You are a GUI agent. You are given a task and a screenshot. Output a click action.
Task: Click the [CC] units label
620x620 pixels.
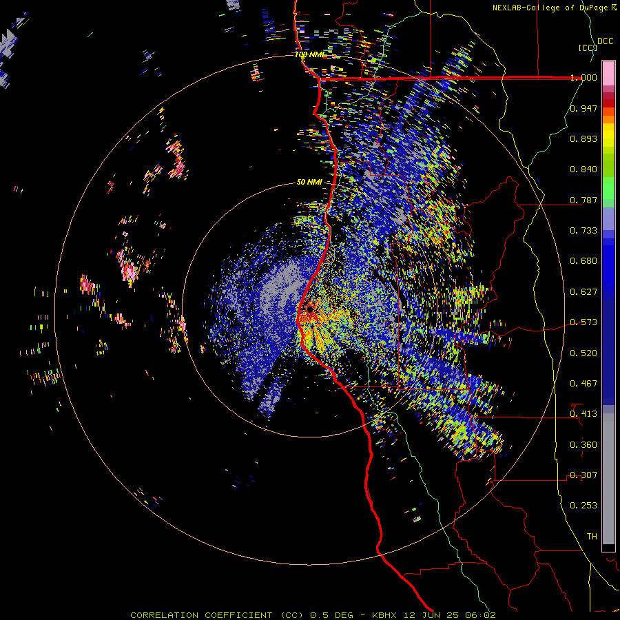[588, 48]
